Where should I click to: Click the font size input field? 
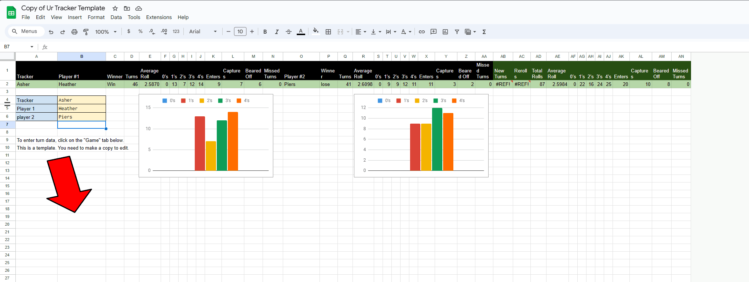pyautogui.click(x=240, y=32)
